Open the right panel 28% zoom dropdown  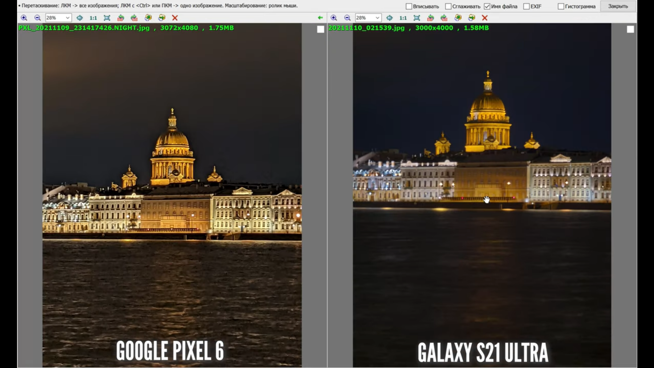pyautogui.click(x=377, y=18)
